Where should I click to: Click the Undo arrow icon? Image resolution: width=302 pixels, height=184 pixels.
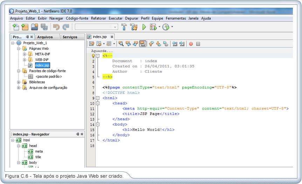click(x=56, y=27)
